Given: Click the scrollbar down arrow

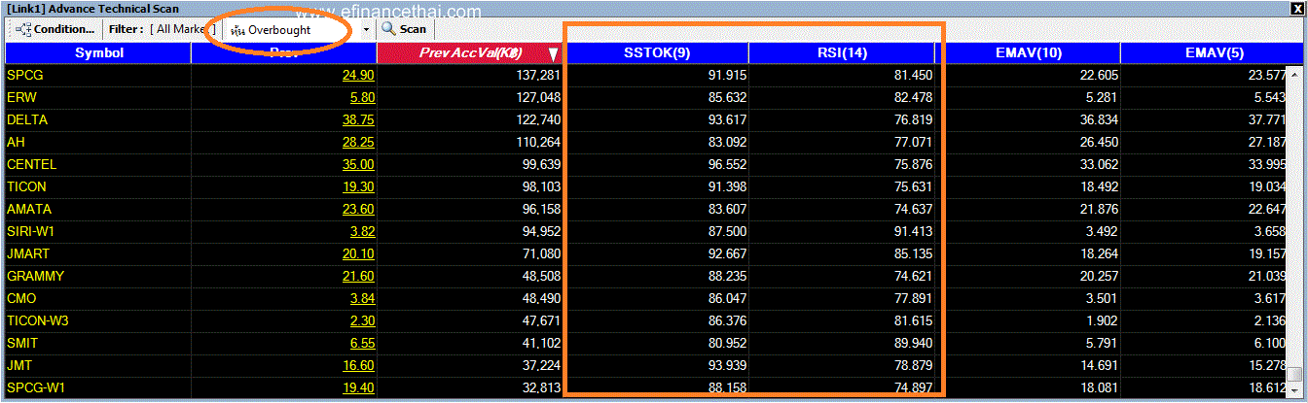Looking at the screenshot, I should pyautogui.click(x=1294, y=389).
